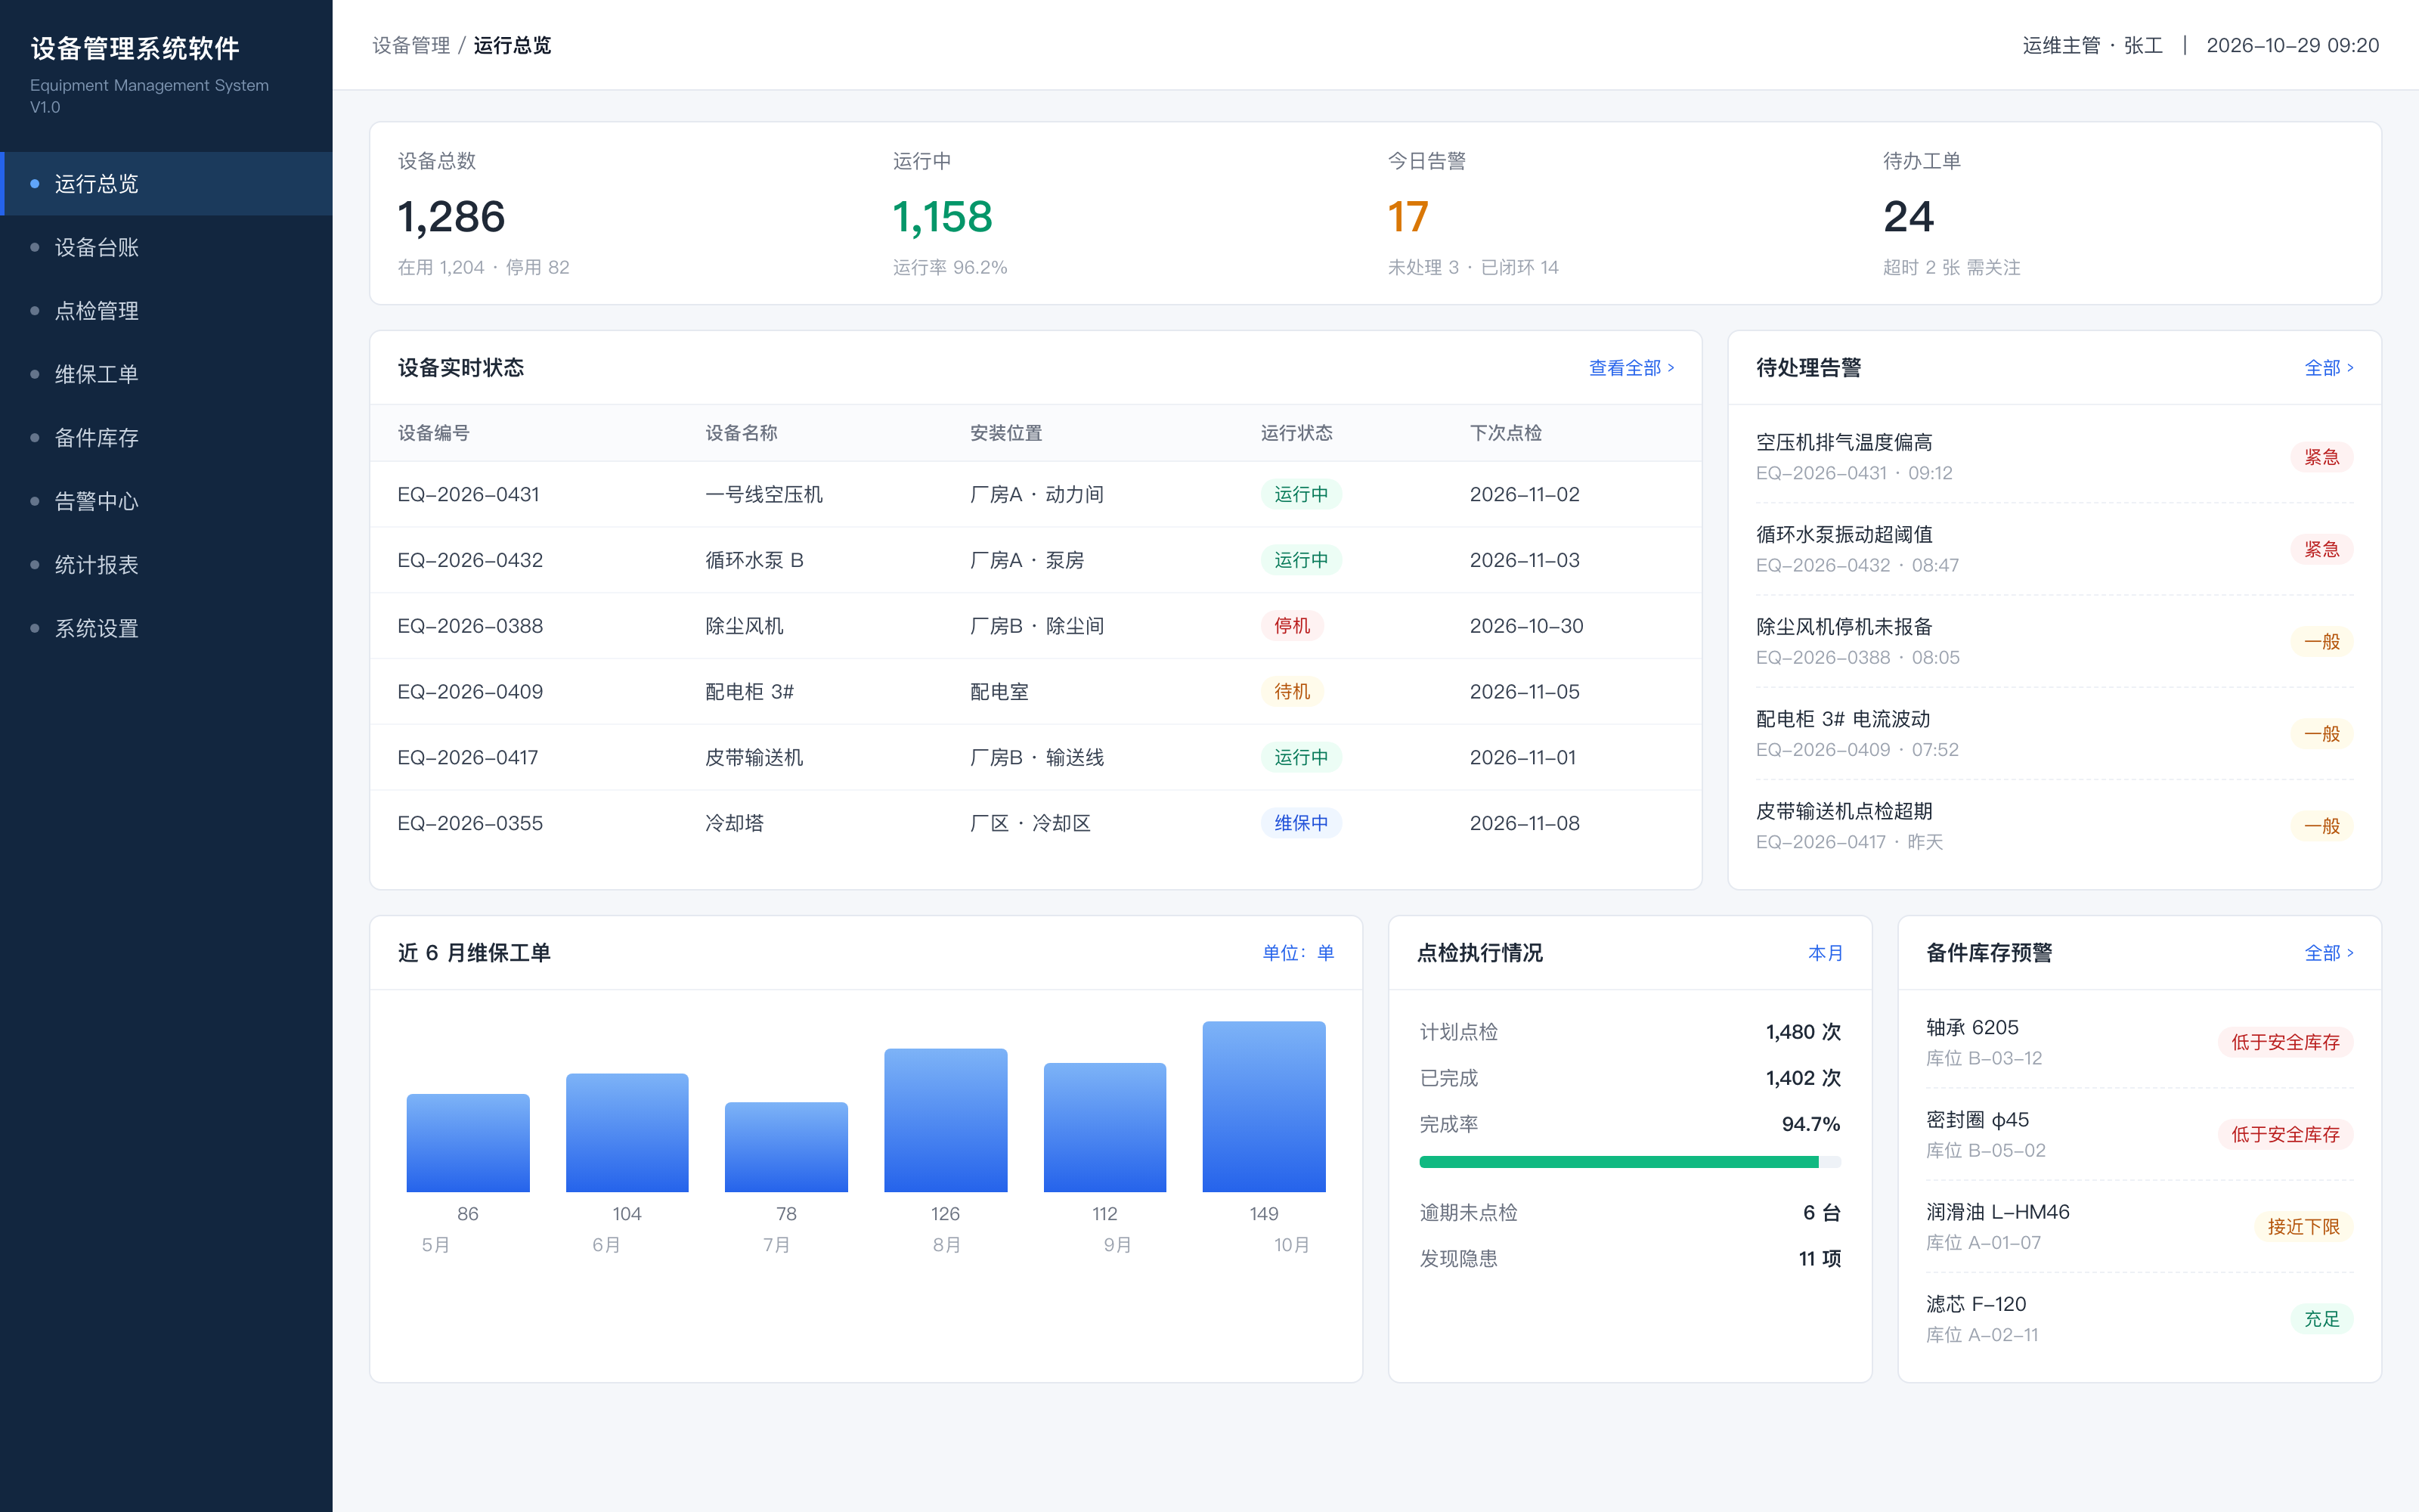The height and width of the screenshot is (1512, 2419).
Task: Click the 10月 bar with value 149
Action: coord(1263,1106)
